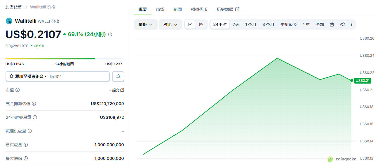
Task: Select the 1个月 time range
Action: (x=251, y=24)
